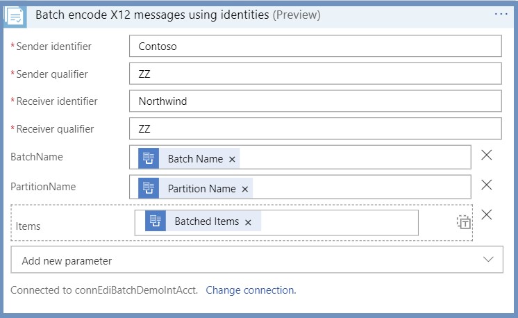
Task: Open the ellipsis menu of the action card
Action: [x=501, y=14]
